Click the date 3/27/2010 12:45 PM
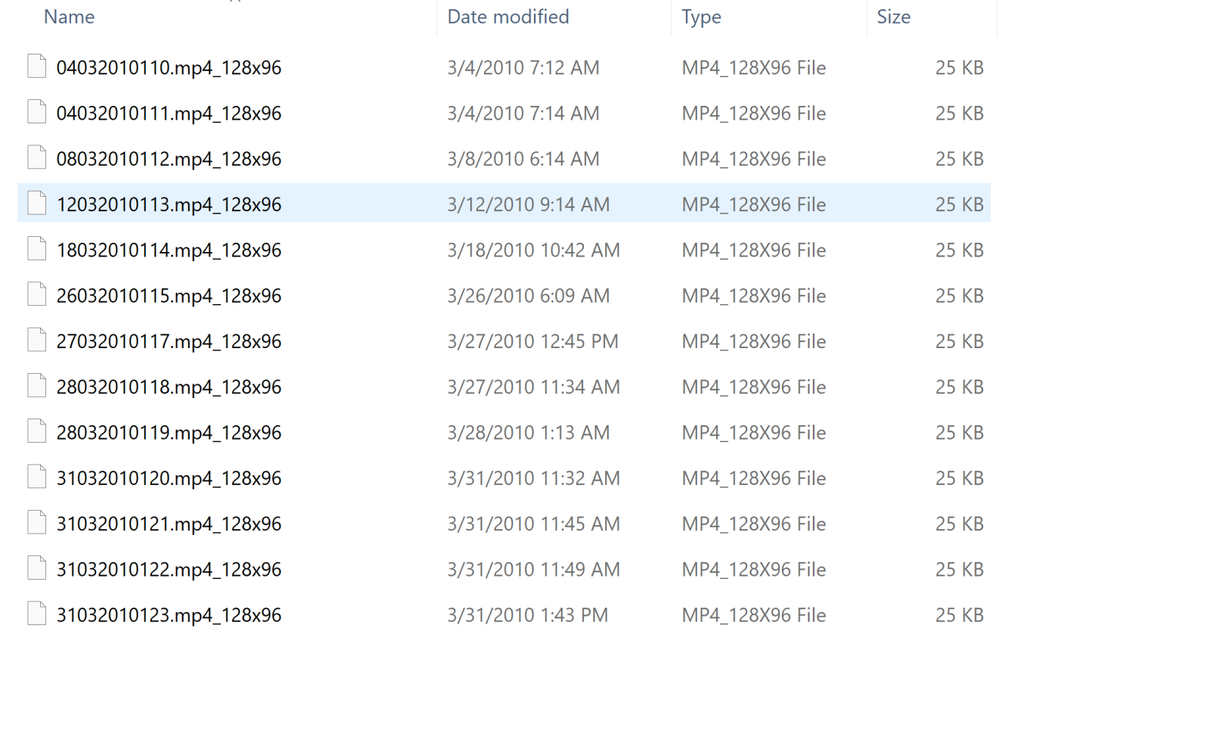Viewport: 1210px width, 731px height. point(533,341)
